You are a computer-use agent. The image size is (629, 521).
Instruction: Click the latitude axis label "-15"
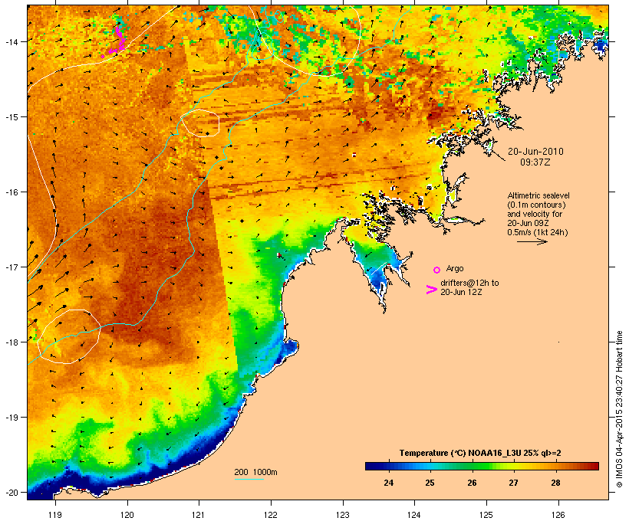click(x=11, y=117)
